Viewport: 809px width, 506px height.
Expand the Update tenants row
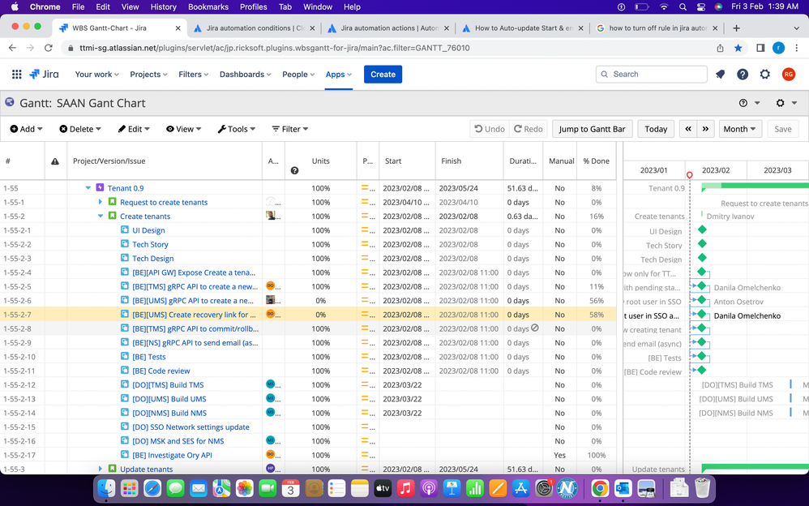tap(99, 469)
